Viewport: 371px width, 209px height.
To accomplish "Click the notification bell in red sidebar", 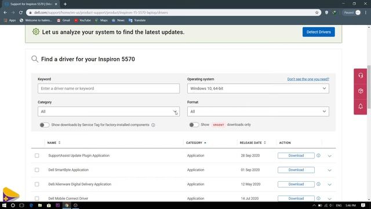I will [x=361, y=106].
